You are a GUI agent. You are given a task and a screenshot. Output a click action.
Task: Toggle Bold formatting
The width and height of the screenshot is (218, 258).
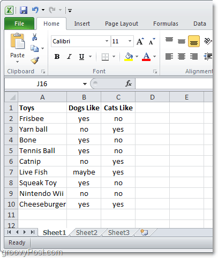tap(57, 57)
